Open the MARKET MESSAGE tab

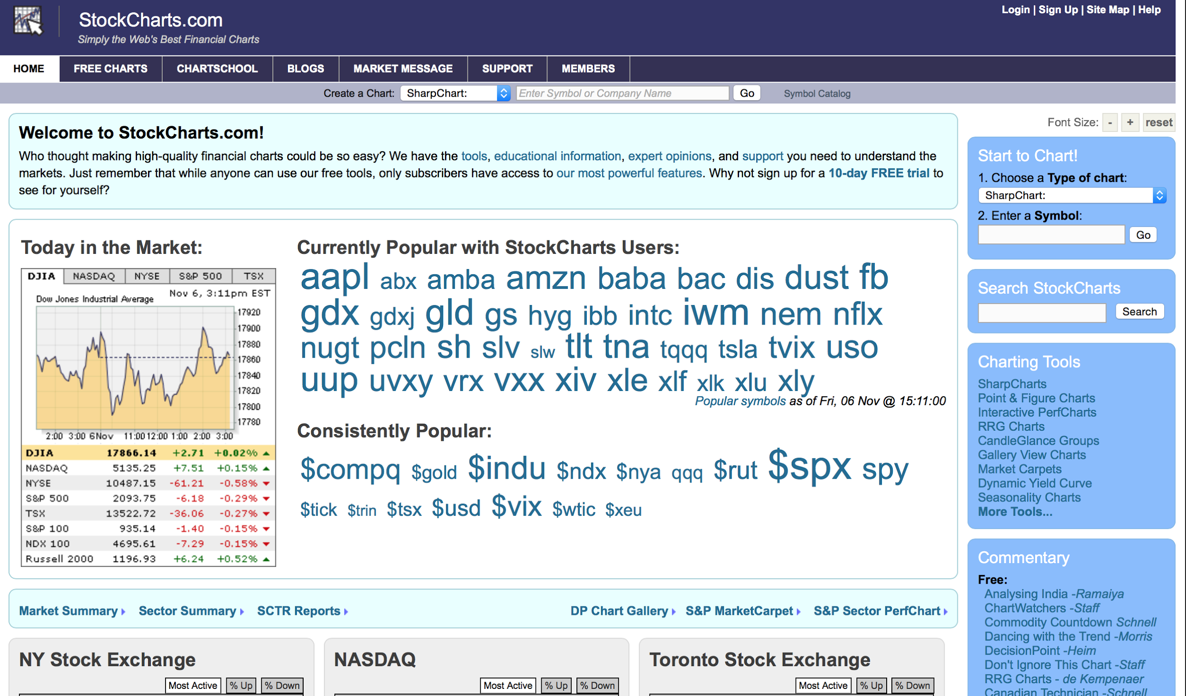[x=403, y=69]
